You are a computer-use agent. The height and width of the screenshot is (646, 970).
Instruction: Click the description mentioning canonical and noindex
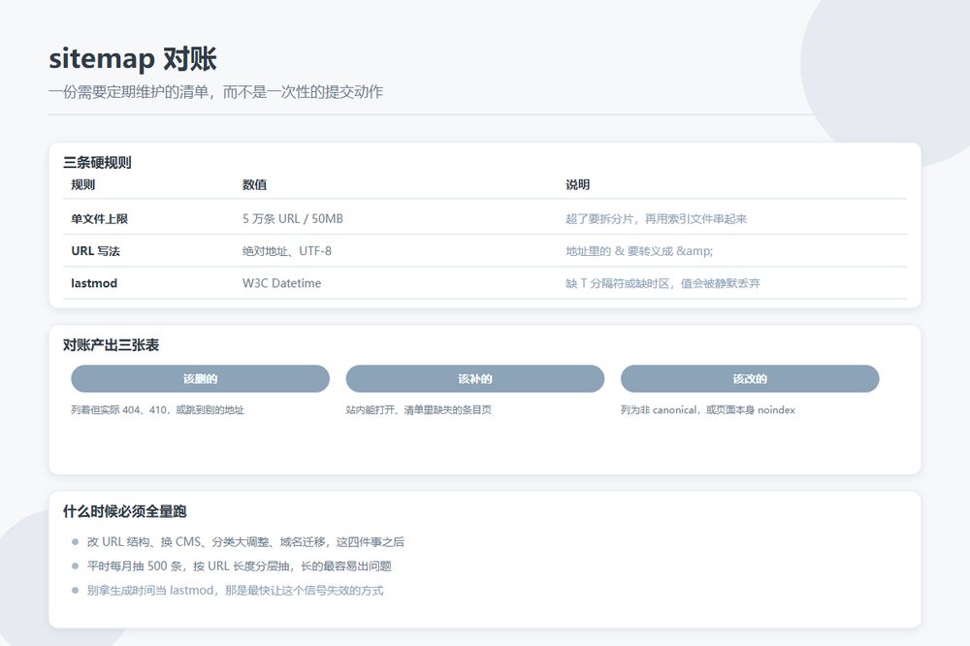coord(708,409)
